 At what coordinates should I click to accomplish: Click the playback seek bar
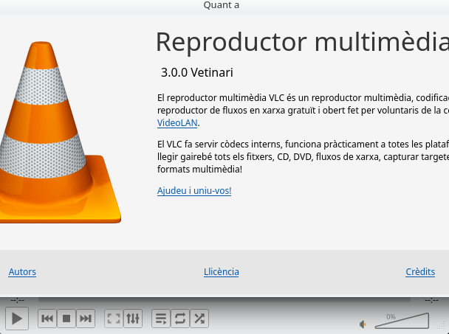coord(224,300)
